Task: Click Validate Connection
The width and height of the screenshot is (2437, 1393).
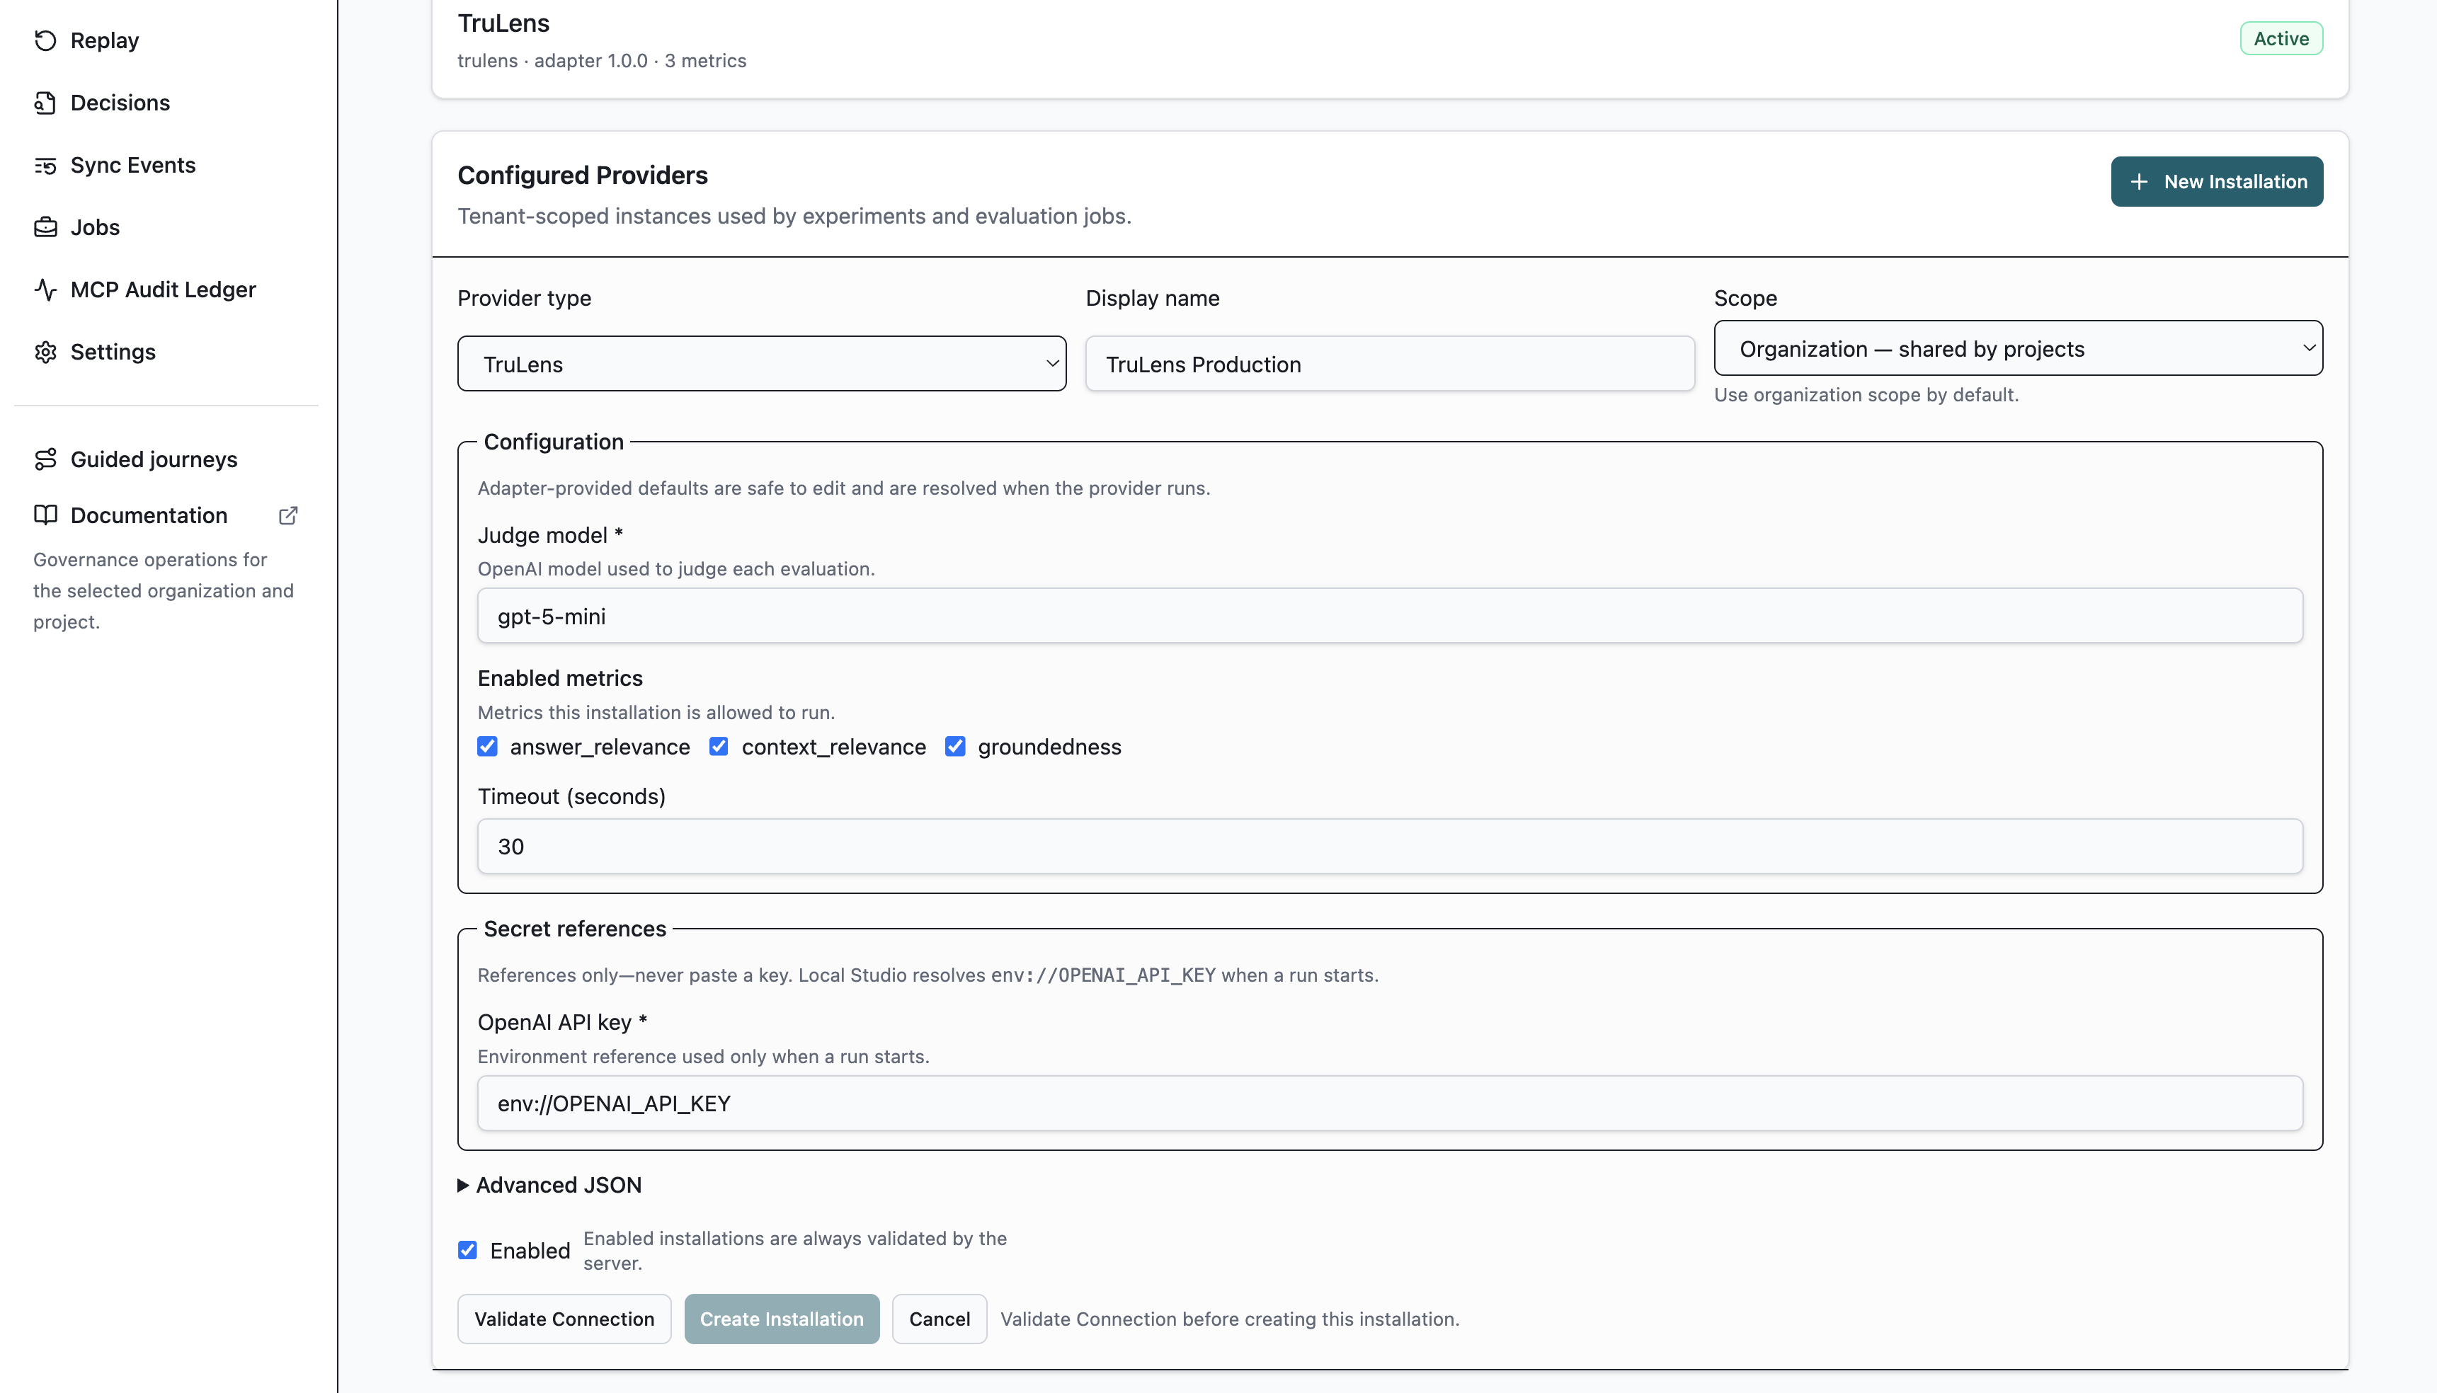Action: pos(564,1319)
